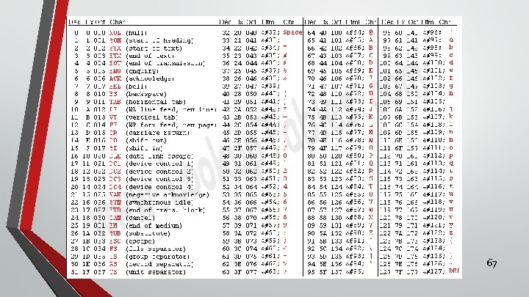Click the red 'ESC' character code
529x297 pixels.
point(115,241)
